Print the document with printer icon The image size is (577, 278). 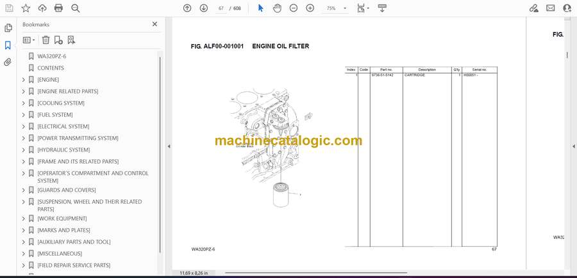pos(58,8)
